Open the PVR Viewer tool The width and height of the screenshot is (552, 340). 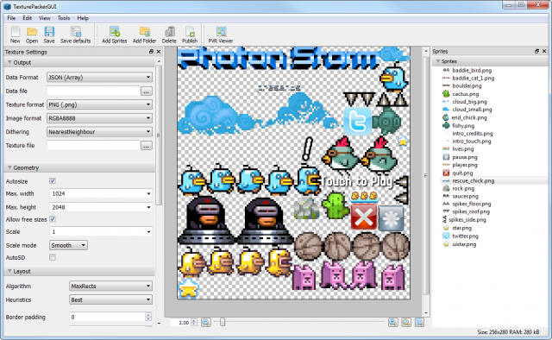tap(221, 35)
